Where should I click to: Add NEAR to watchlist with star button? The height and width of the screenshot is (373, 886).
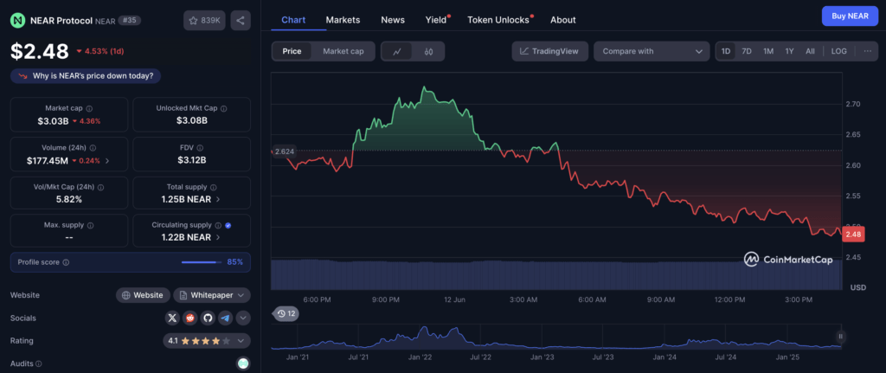click(204, 21)
